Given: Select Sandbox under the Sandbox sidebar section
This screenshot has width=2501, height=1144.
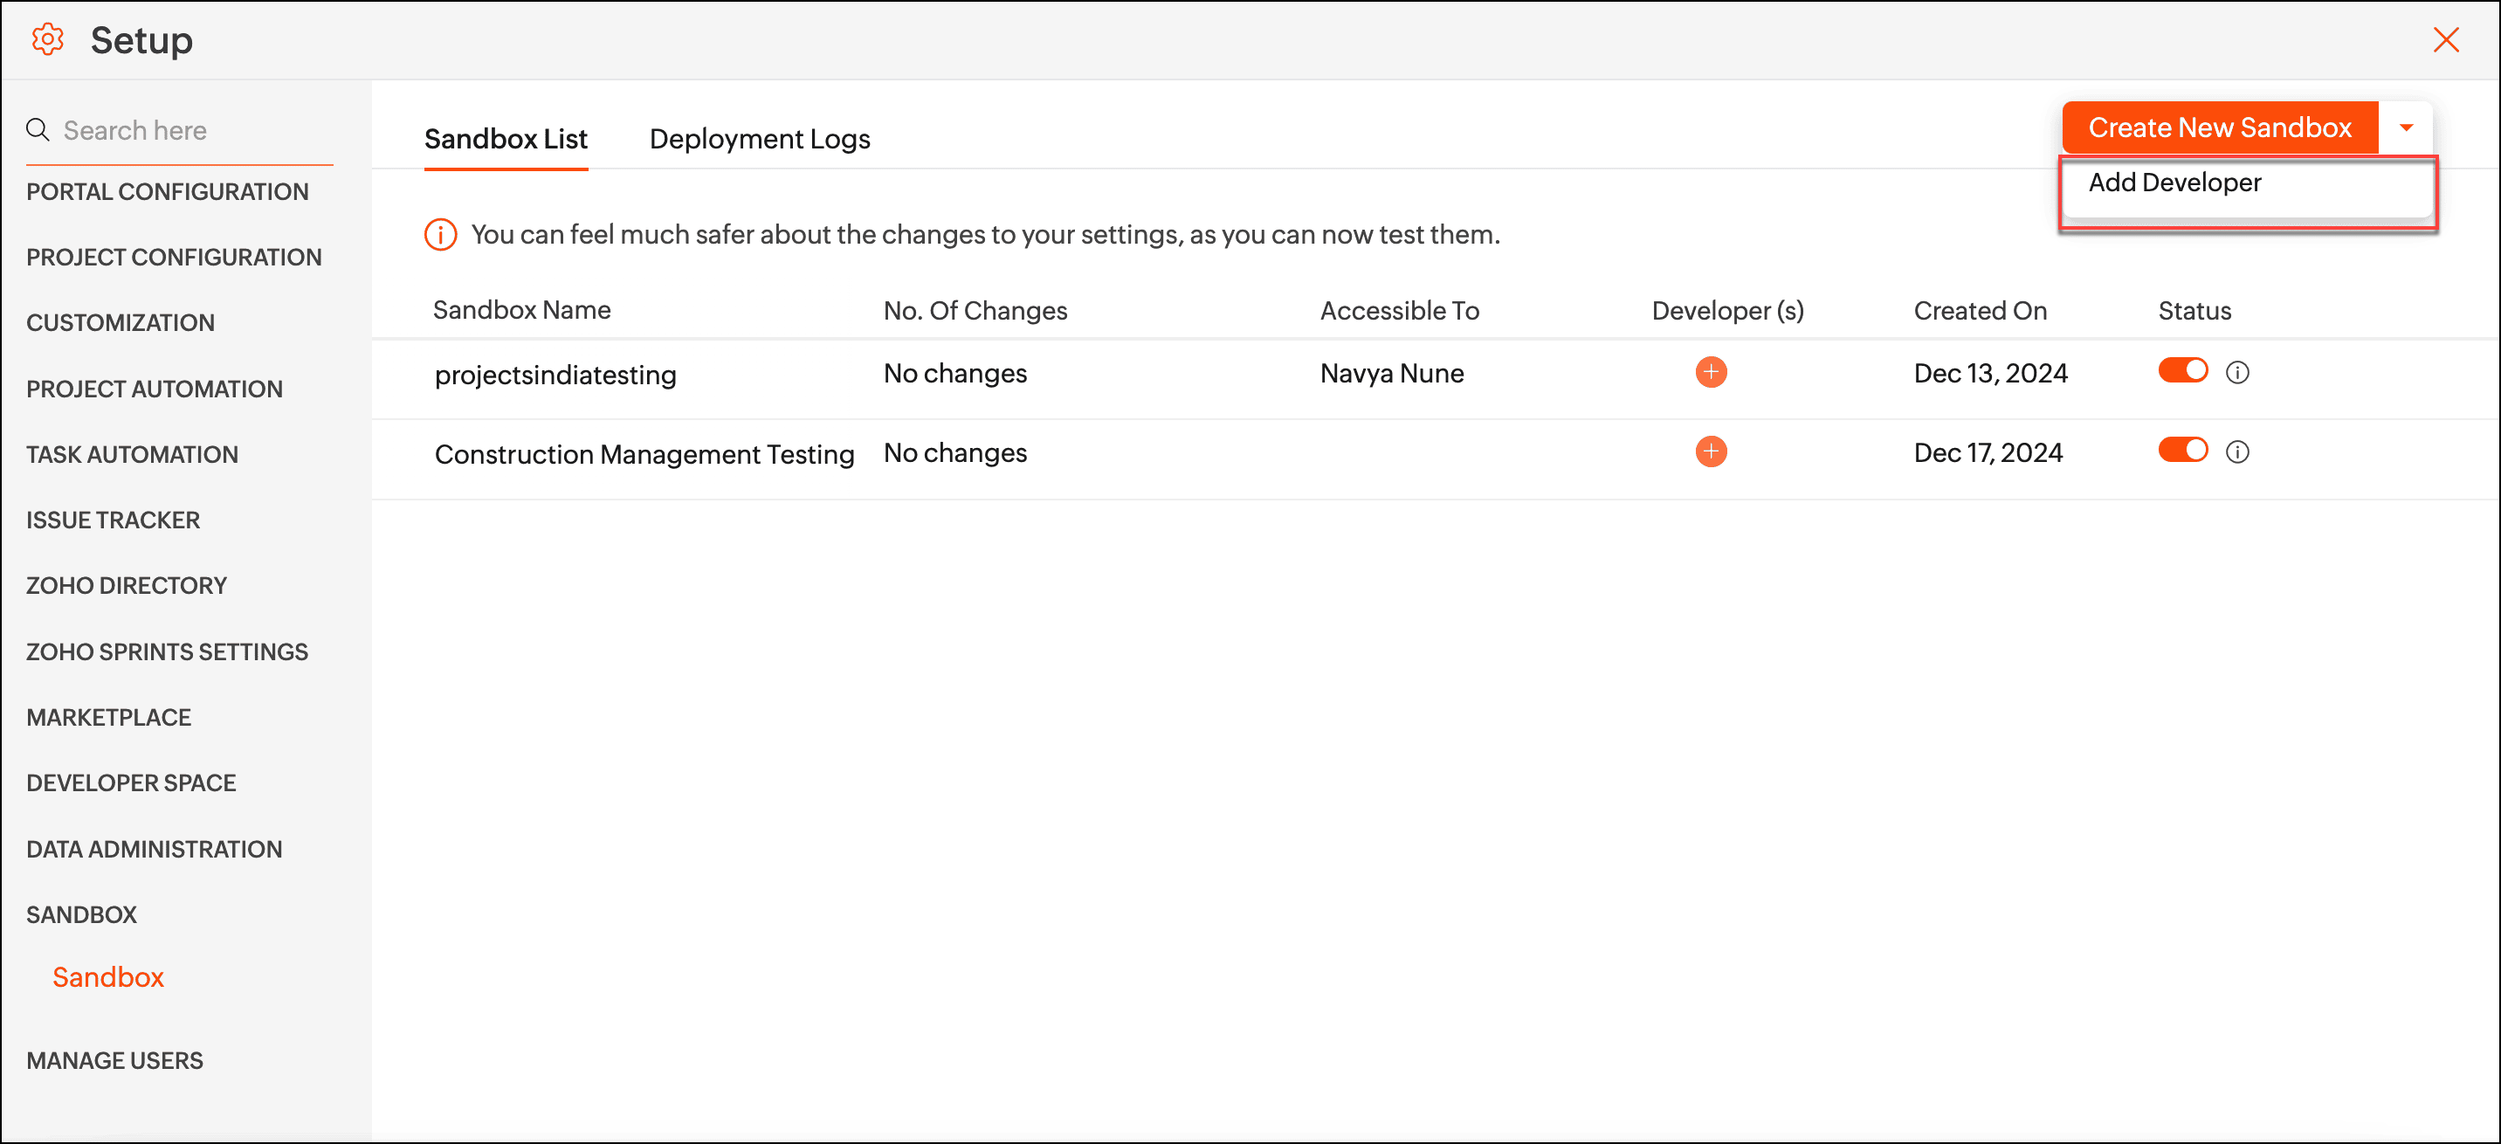Looking at the screenshot, I should click(x=107, y=977).
